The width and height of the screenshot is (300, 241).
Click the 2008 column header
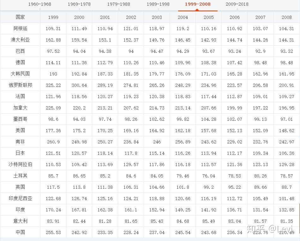(x=287, y=17)
